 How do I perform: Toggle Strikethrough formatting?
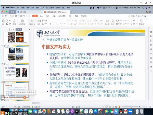[x=61, y=24]
